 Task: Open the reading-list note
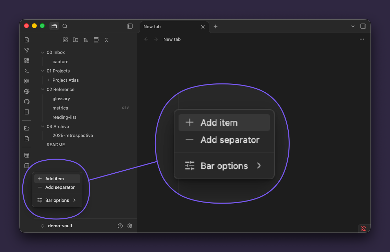pyautogui.click(x=64, y=117)
